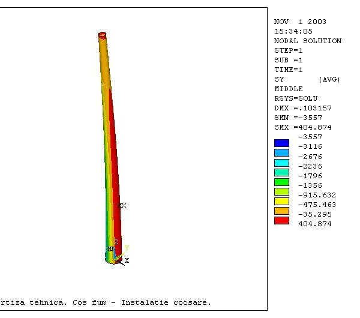This screenshot has height=318, width=360.
Task: Click the yellow legend color swatch
Action: [x=281, y=201]
